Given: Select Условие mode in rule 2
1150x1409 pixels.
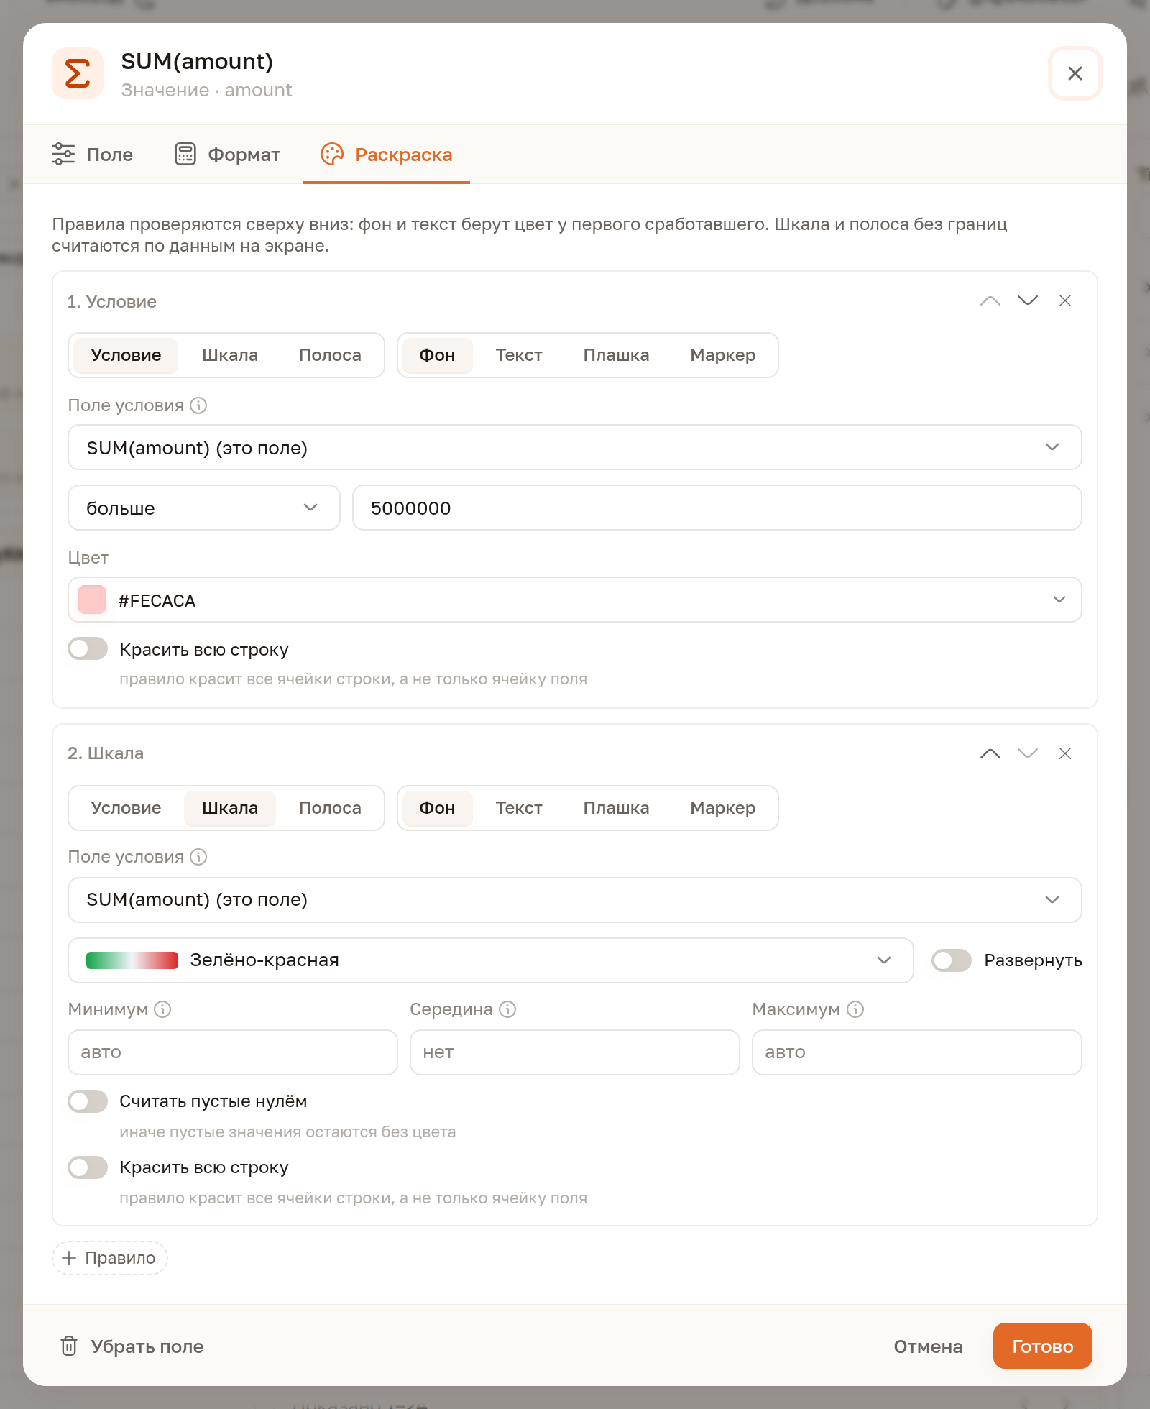Looking at the screenshot, I should coord(126,808).
